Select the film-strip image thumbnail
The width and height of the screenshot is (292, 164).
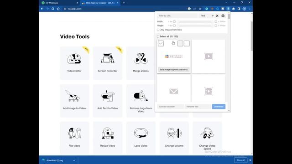point(209,88)
